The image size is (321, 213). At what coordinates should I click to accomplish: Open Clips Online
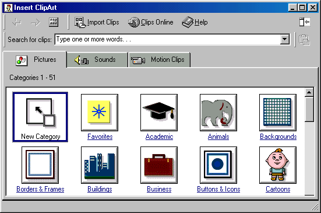coord(151,22)
